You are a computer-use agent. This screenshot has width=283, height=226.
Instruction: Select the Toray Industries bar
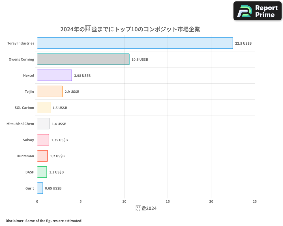point(134,43)
